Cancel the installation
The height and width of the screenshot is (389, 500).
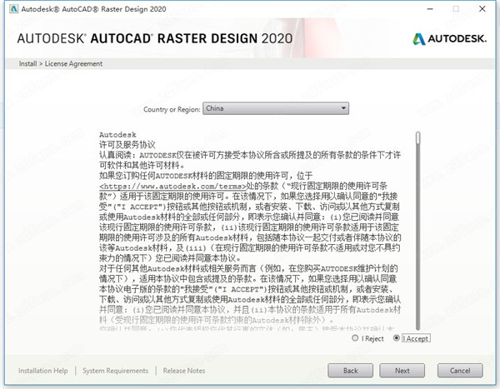tap(460, 371)
